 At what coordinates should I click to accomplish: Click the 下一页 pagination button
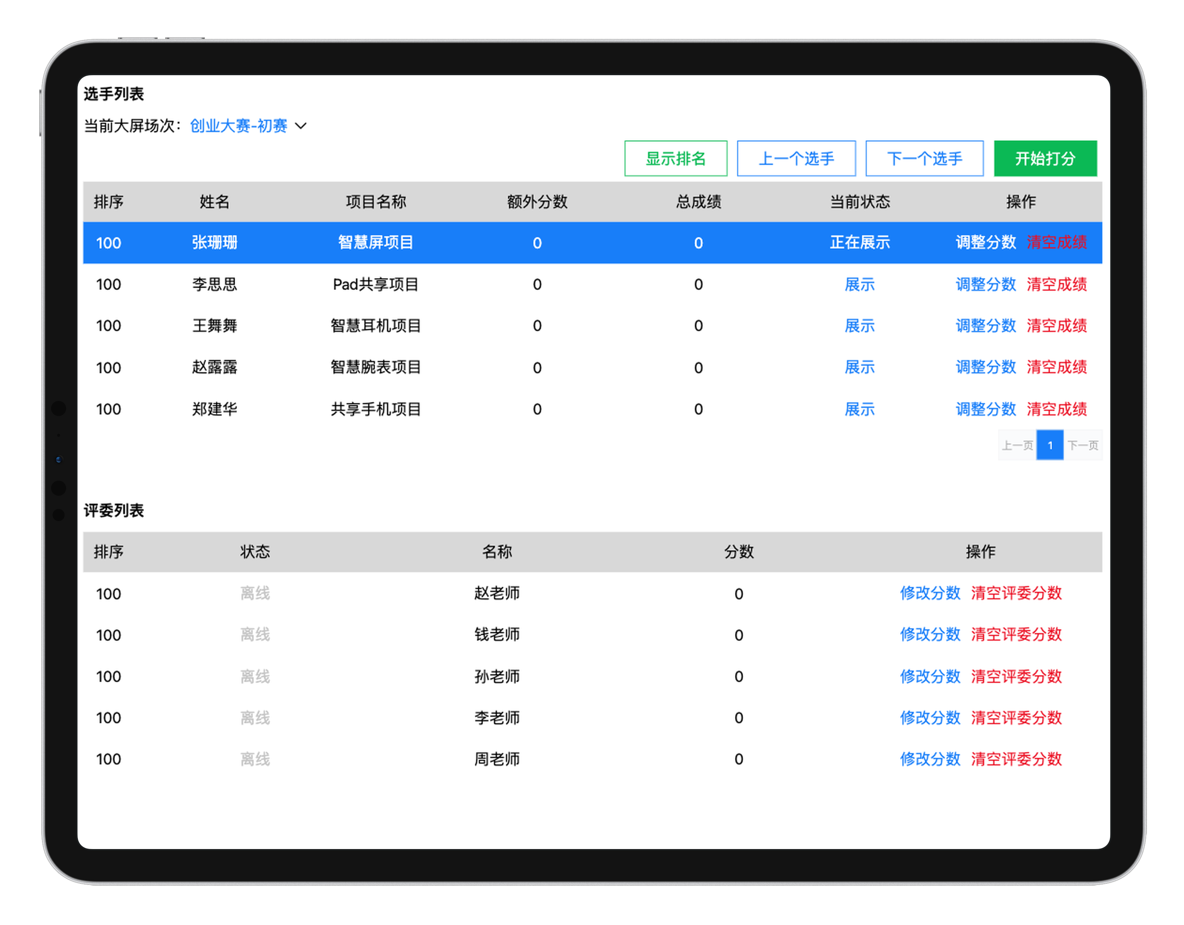point(1083,445)
